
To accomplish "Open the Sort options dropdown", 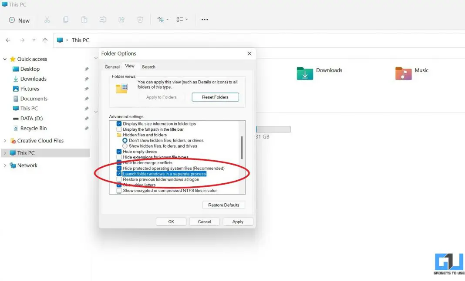I will 162,19.
